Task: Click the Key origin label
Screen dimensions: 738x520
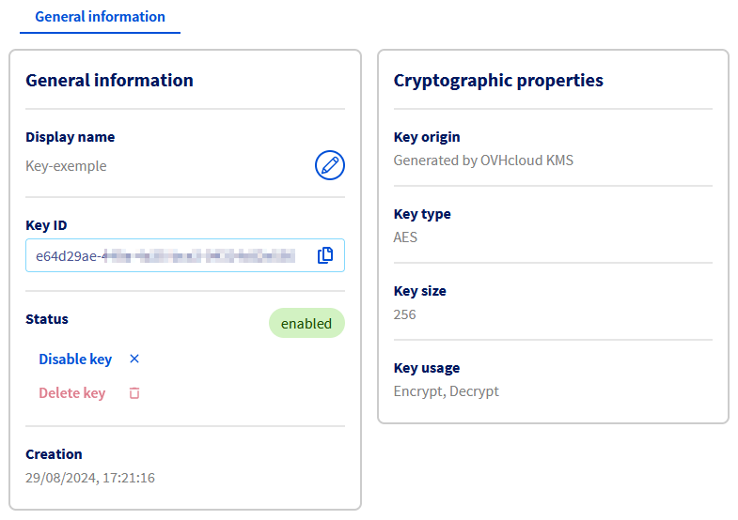Action: pyautogui.click(x=427, y=137)
